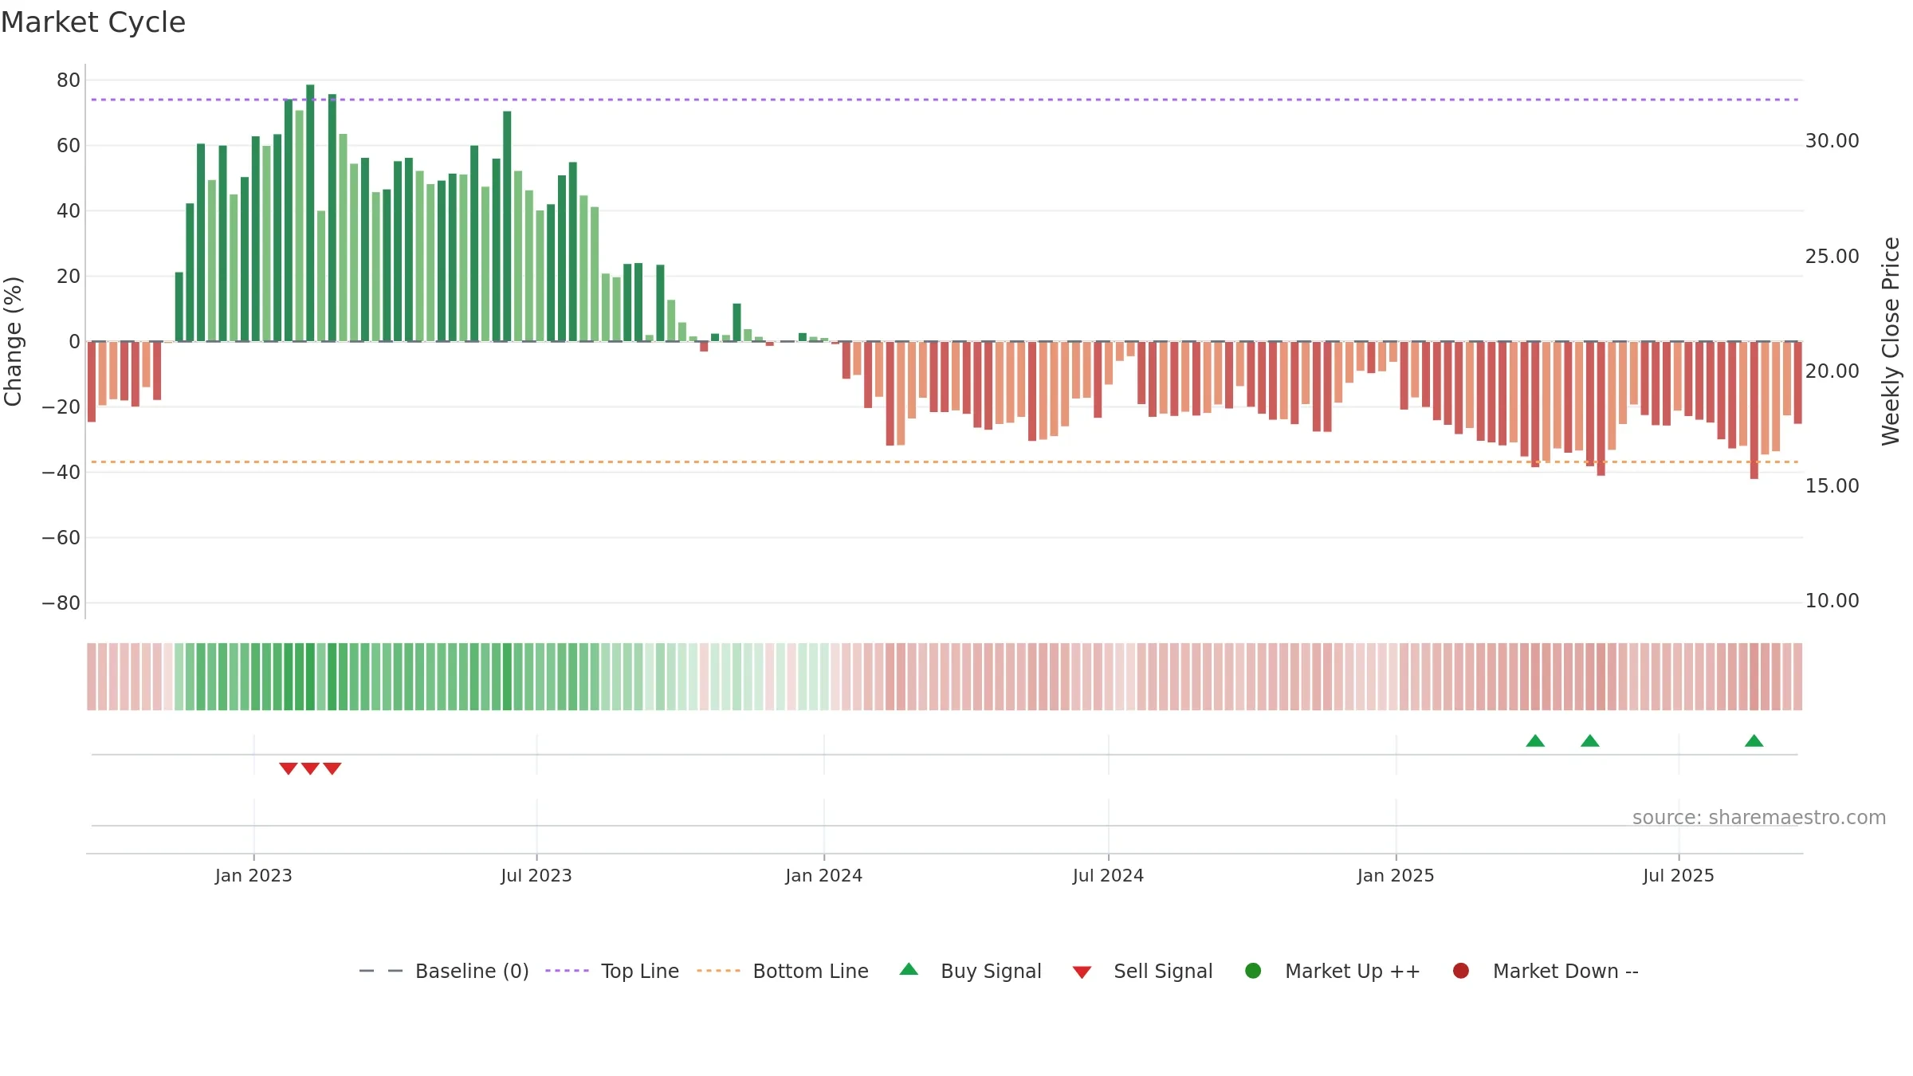The height and width of the screenshot is (1076, 1913).
Task: Click the Market Cycle chart title
Action: [93, 22]
